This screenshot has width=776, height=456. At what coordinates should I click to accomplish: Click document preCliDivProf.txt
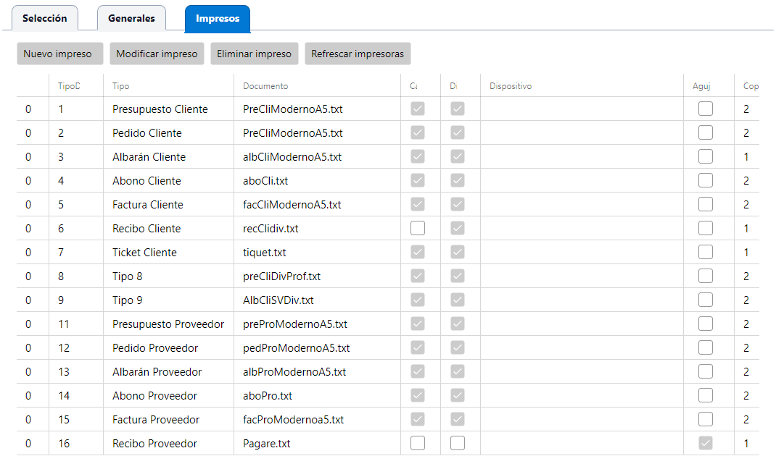click(281, 276)
